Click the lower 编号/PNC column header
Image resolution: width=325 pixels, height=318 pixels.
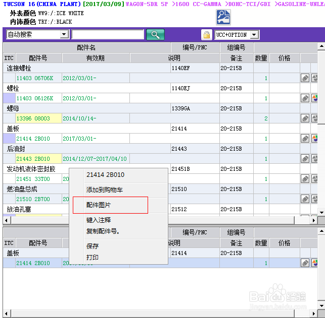click(195, 232)
